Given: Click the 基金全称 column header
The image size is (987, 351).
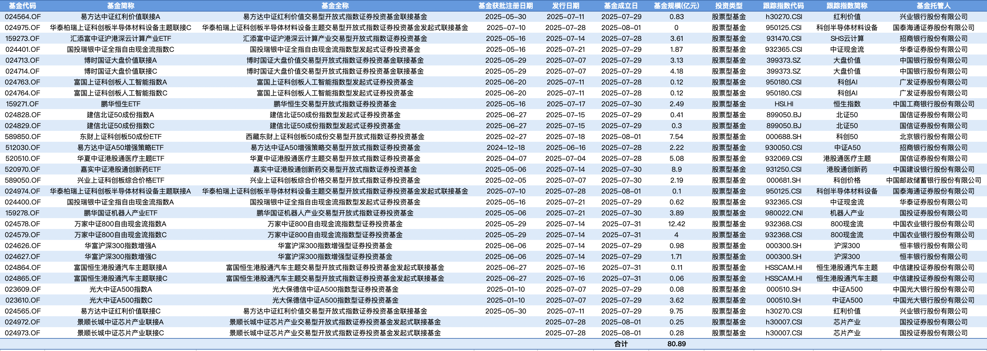Looking at the screenshot, I should point(335,6).
